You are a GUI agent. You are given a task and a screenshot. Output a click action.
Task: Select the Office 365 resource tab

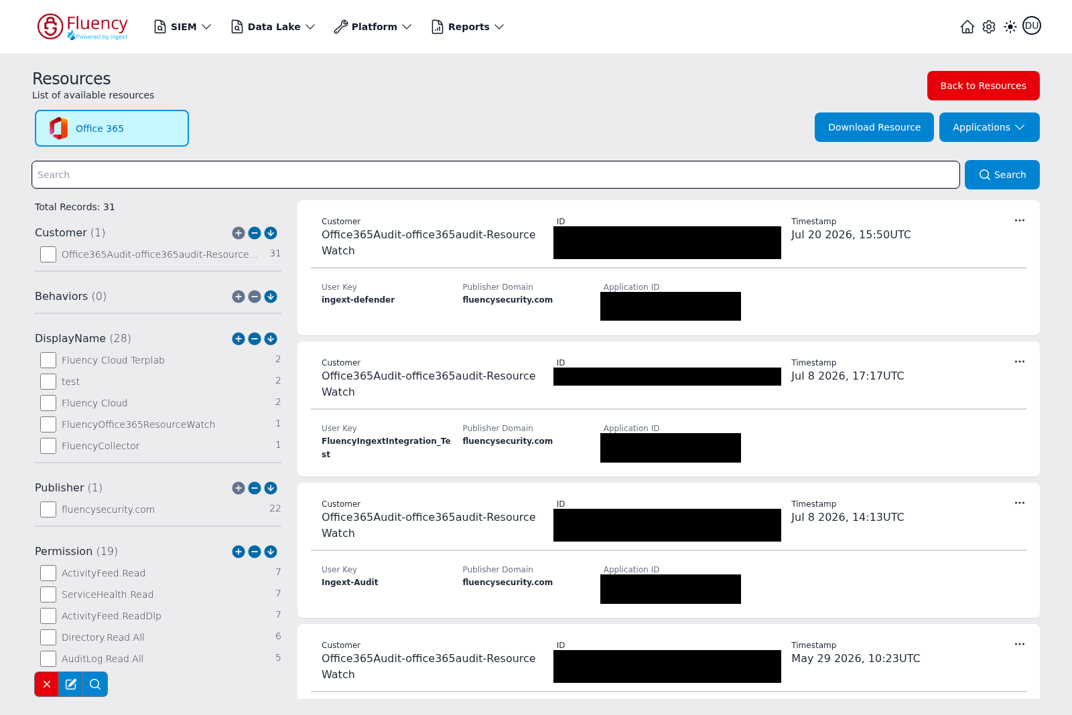click(x=112, y=128)
